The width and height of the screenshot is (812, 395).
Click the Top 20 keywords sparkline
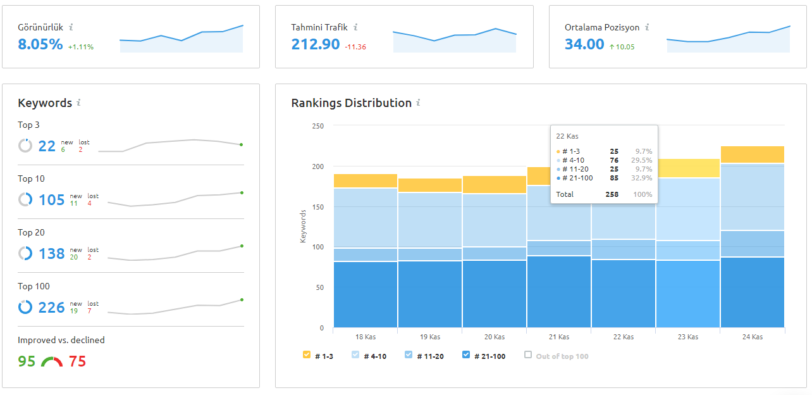click(175, 253)
